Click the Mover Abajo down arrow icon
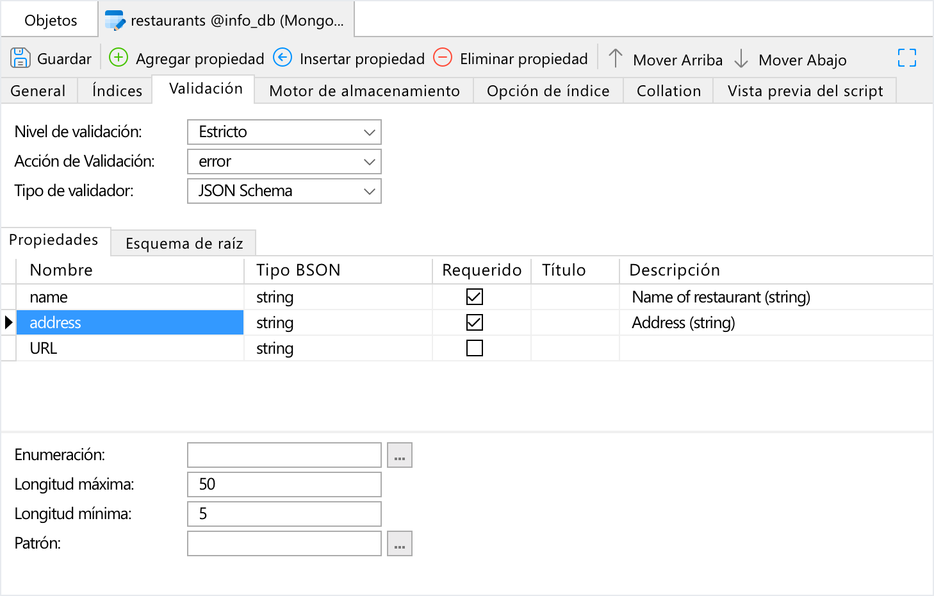 tap(741, 58)
